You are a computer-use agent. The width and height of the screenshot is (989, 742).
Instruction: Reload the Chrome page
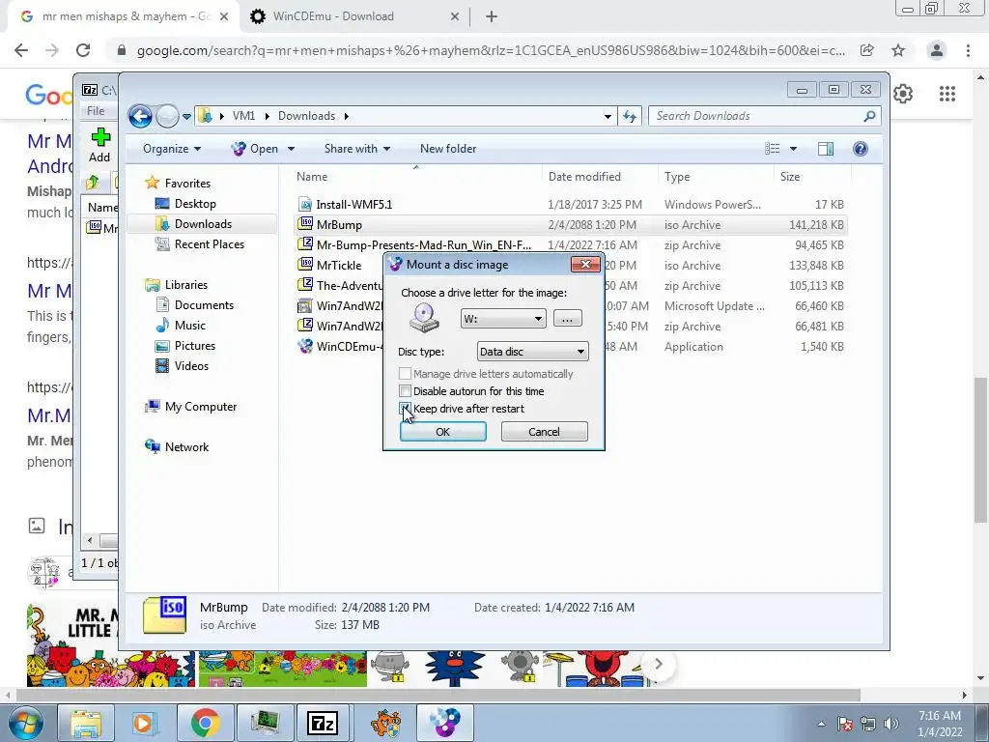[83, 50]
